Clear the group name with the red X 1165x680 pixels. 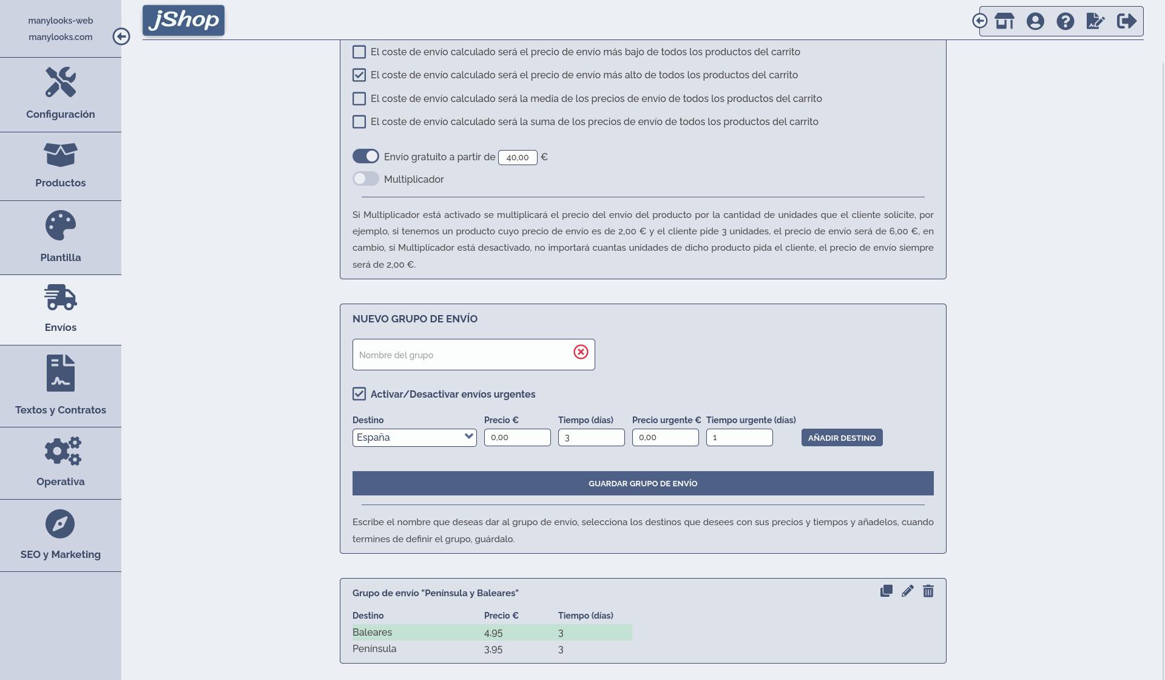581,352
